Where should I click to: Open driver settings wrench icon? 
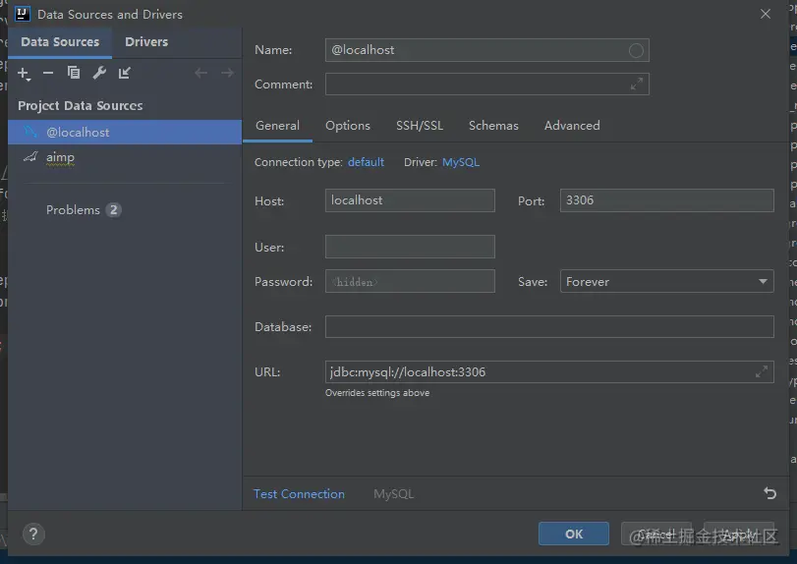[99, 73]
